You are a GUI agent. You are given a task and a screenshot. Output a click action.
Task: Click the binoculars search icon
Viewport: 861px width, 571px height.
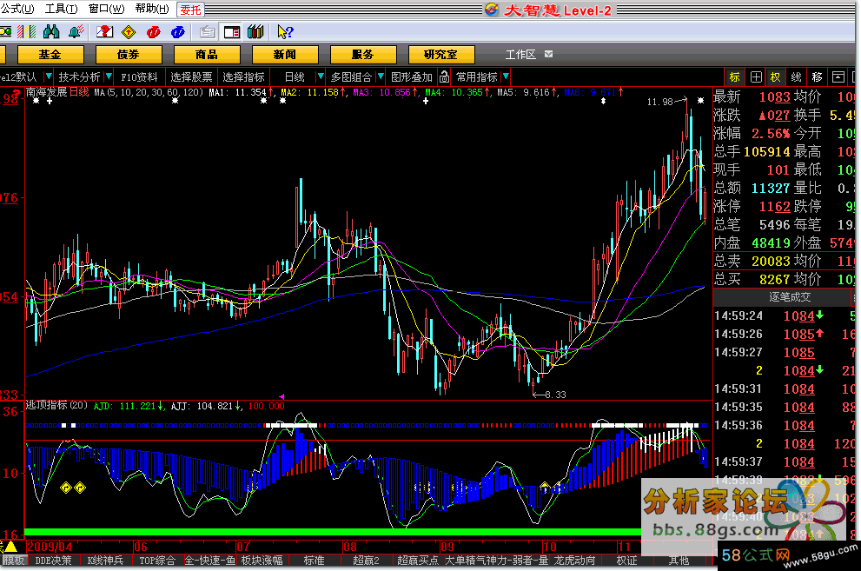[x=51, y=32]
